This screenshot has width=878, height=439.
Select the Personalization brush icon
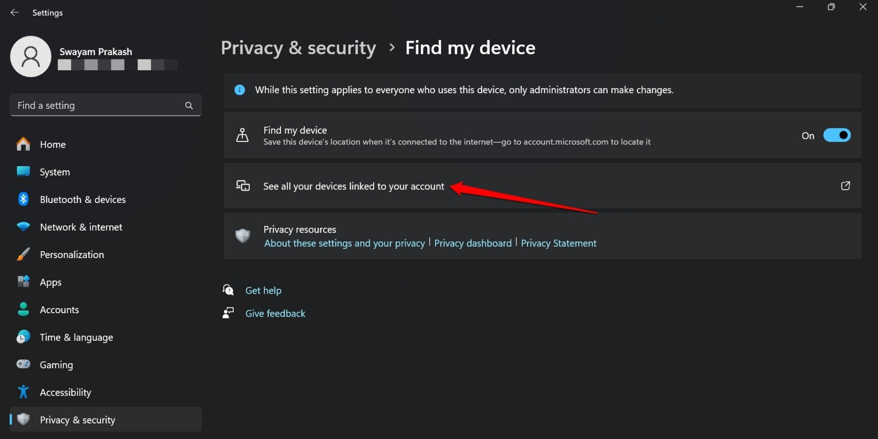click(x=23, y=254)
